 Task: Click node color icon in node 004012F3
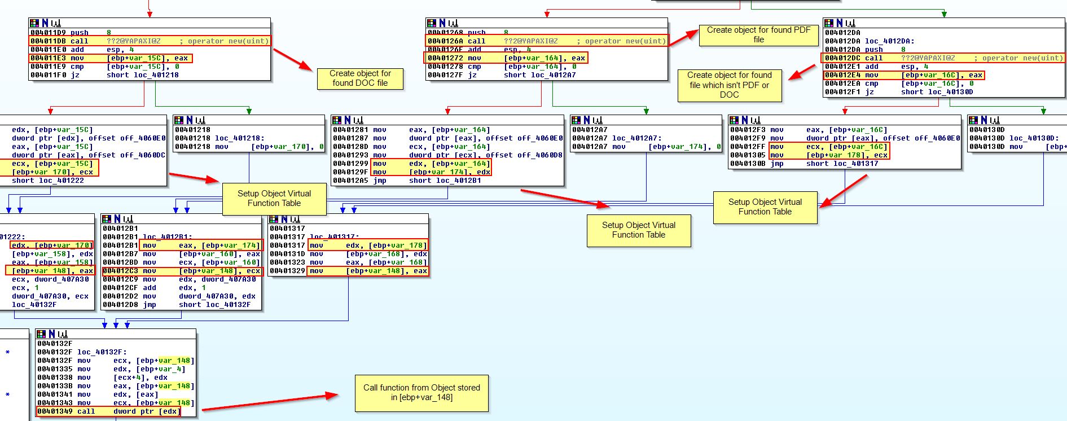click(734, 120)
